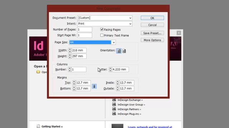
Task: Click the Outside margin stepper
Action: (118, 89)
